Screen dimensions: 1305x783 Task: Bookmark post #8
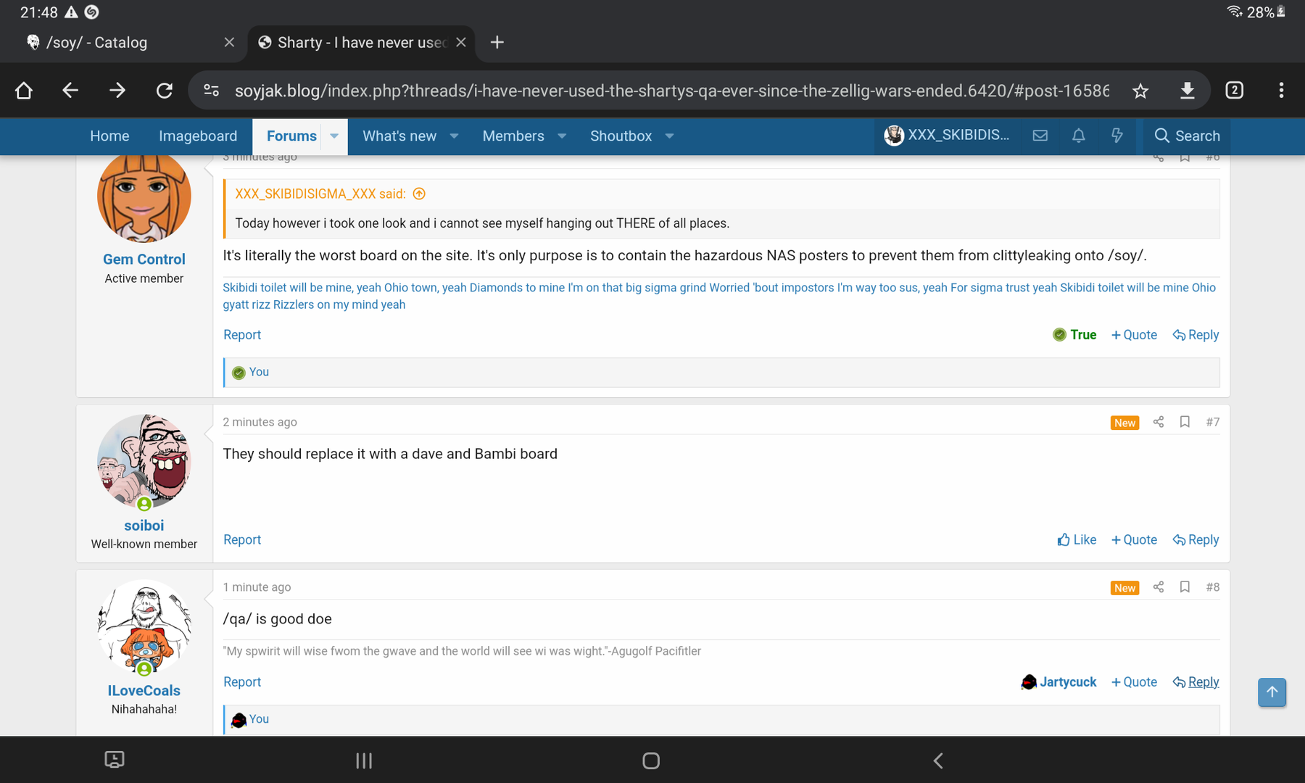[1185, 587]
